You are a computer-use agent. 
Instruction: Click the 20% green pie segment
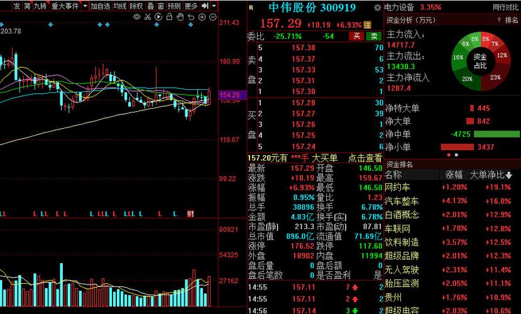(x=468, y=78)
